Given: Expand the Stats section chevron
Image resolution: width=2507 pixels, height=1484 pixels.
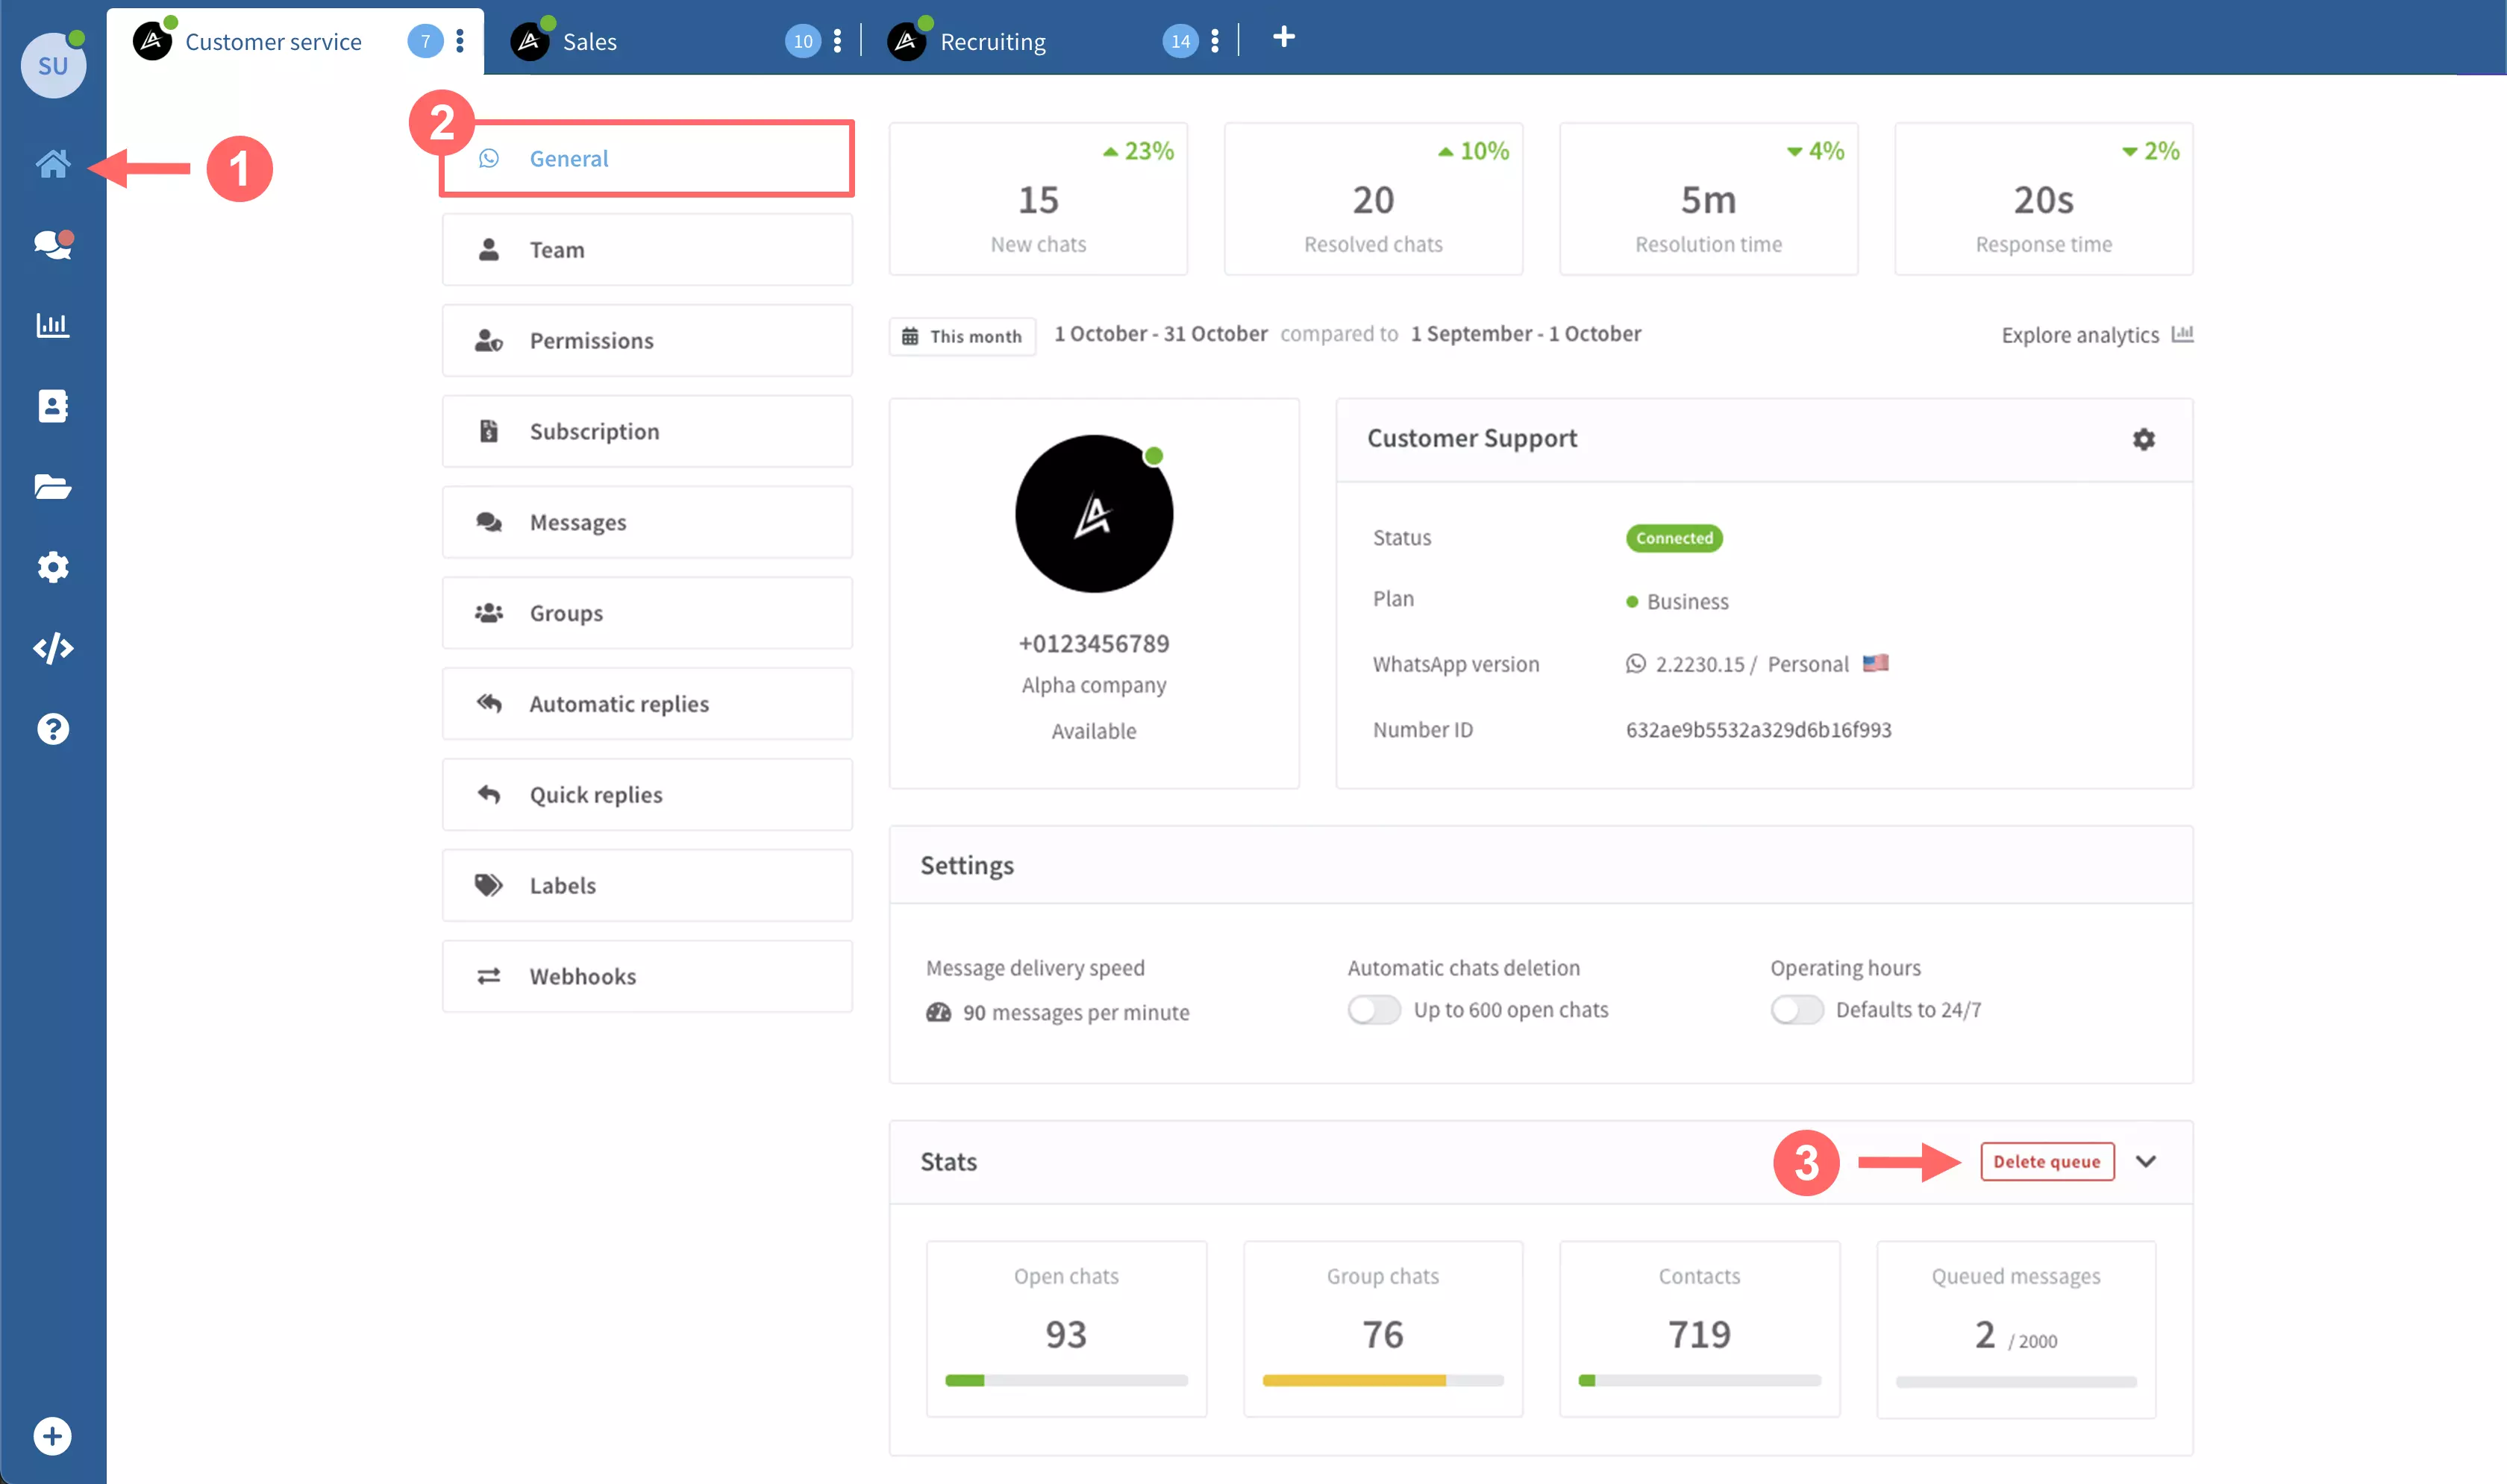Looking at the screenshot, I should (2146, 1162).
